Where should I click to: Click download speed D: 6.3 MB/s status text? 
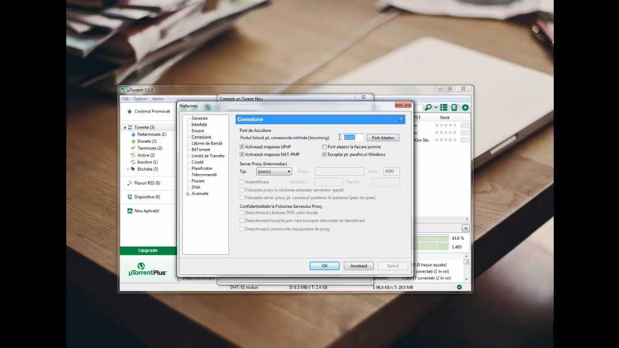point(309,288)
